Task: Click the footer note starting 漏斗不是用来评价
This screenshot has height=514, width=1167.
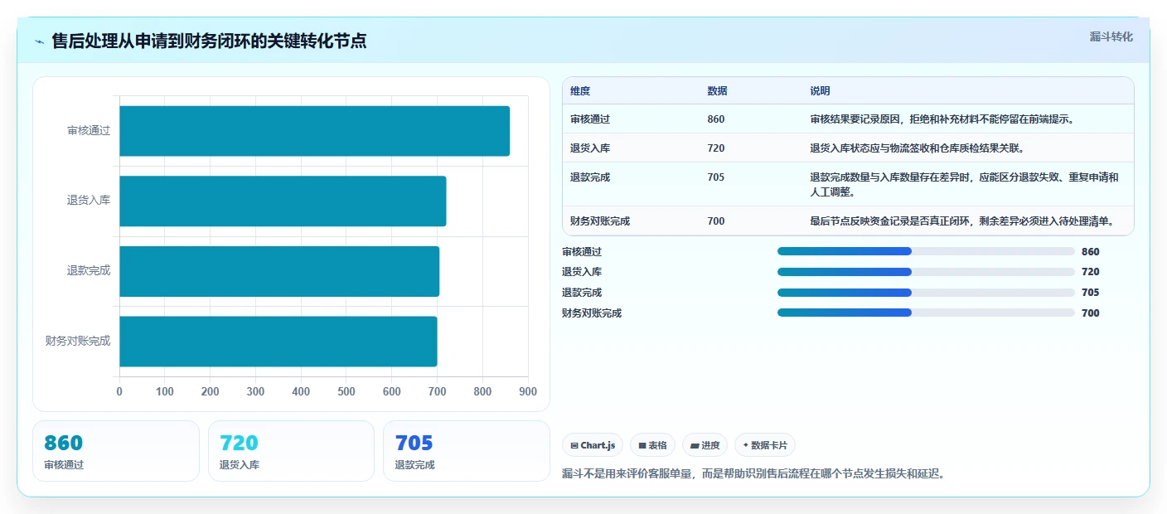Action: (x=753, y=474)
